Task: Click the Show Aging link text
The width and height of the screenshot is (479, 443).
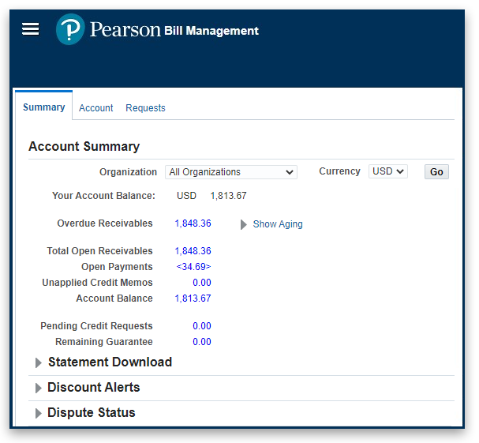Action: (277, 224)
